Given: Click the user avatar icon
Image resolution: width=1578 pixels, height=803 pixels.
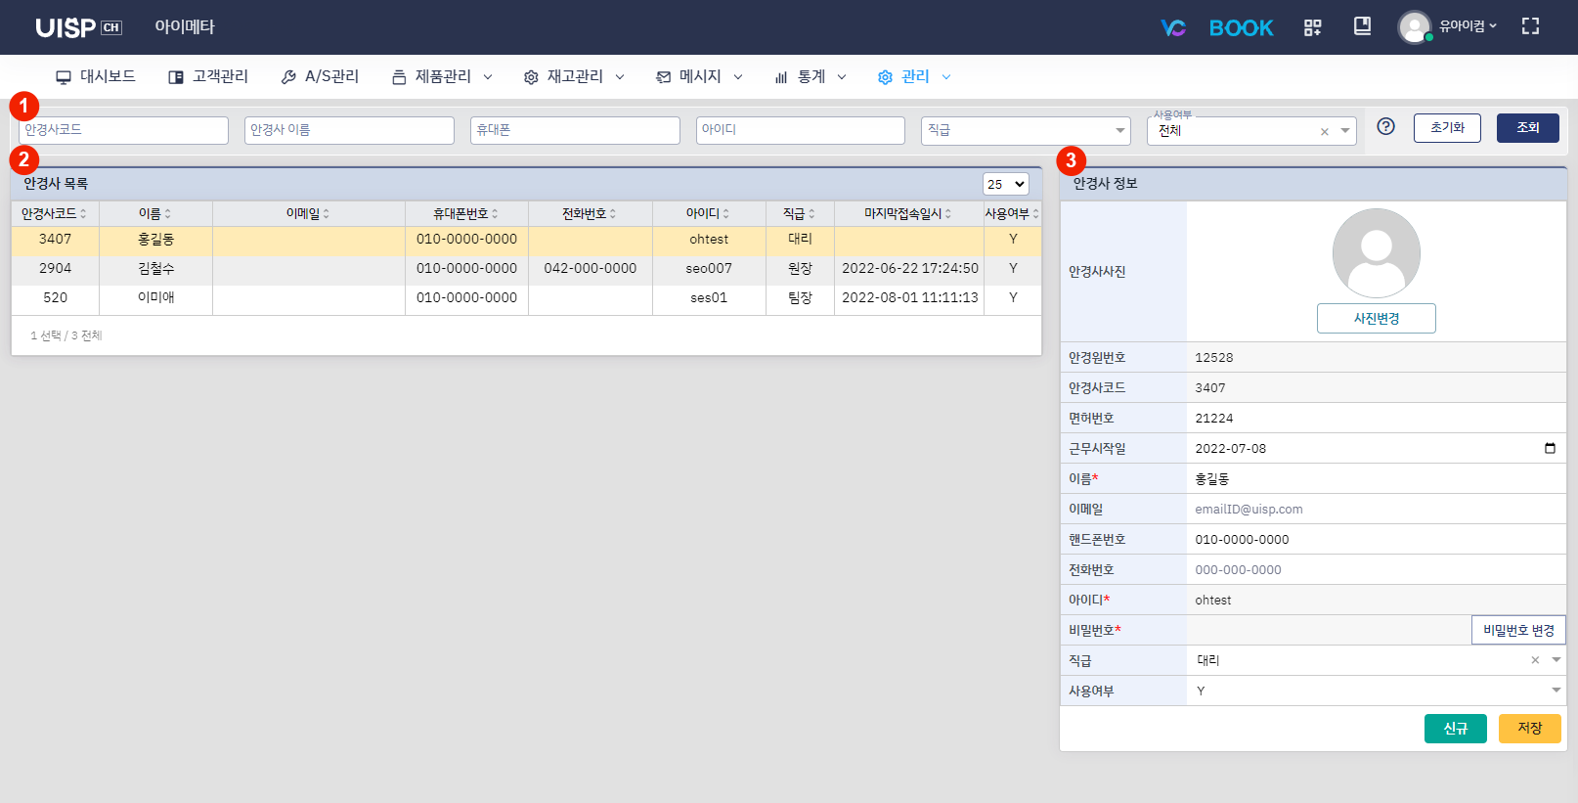Looking at the screenshot, I should [x=1414, y=26].
